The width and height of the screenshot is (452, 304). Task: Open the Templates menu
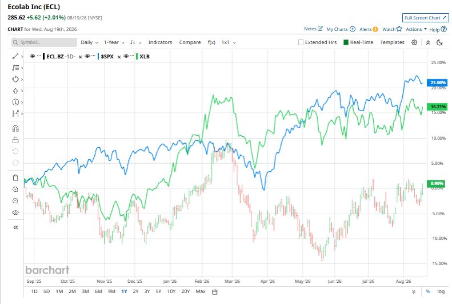click(392, 42)
